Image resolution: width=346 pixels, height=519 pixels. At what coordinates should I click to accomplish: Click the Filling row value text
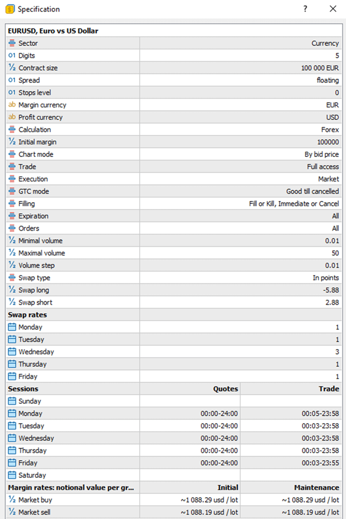(x=294, y=204)
